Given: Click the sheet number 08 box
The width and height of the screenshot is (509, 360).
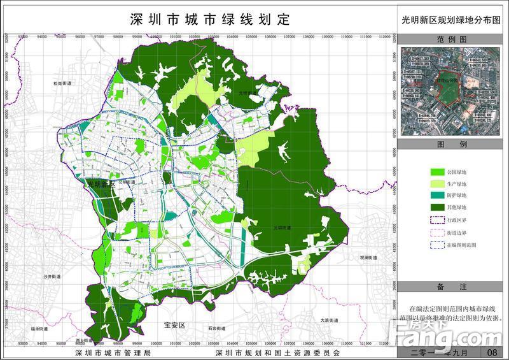Looking at the screenshot, I should click(x=492, y=352).
